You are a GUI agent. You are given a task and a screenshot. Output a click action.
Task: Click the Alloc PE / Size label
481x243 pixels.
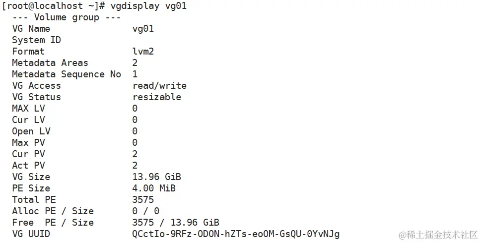(x=53, y=211)
